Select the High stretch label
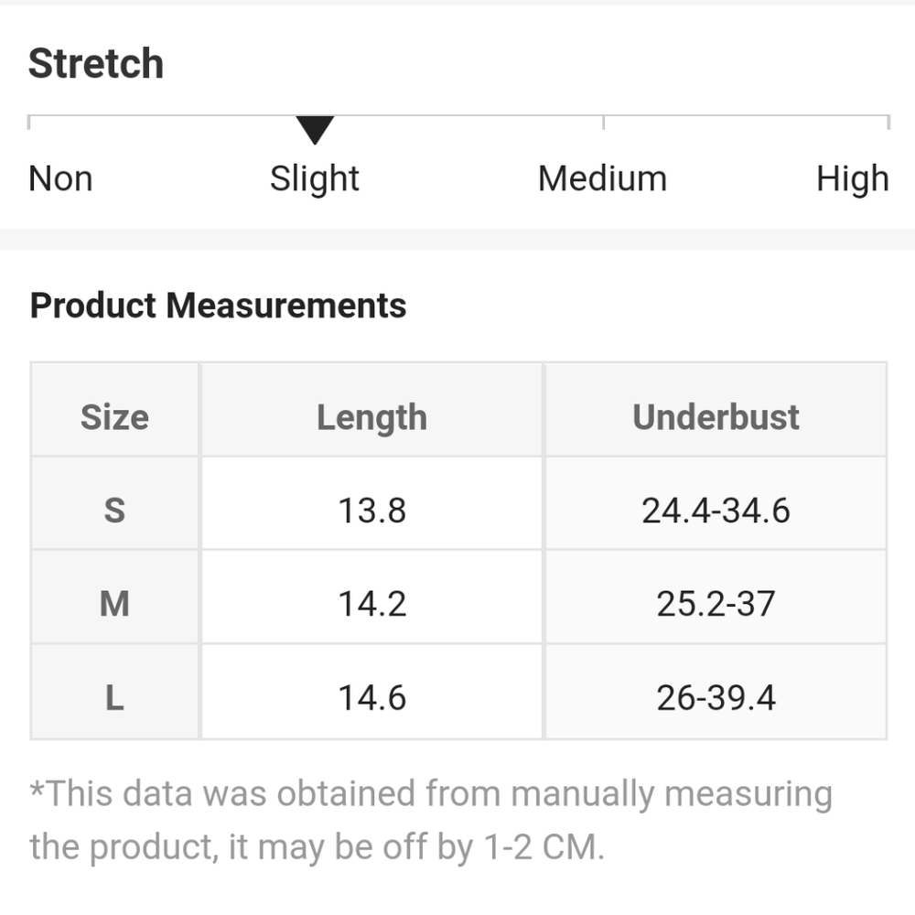Image resolution: width=915 pixels, height=915 pixels. tap(853, 179)
